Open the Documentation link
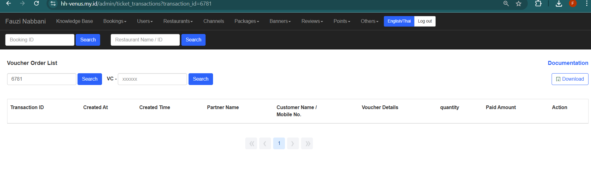This screenshot has width=591, height=174. pos(568,63)
